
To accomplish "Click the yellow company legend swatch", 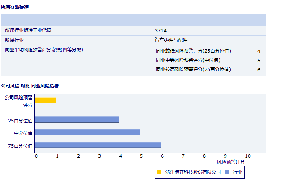I will [159, 172].
